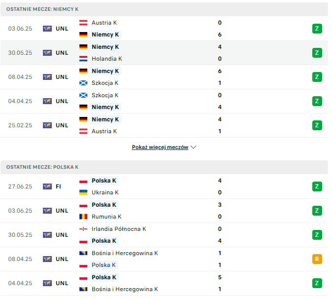Click the green Z badge for Polska–Ukraina match

317,187
